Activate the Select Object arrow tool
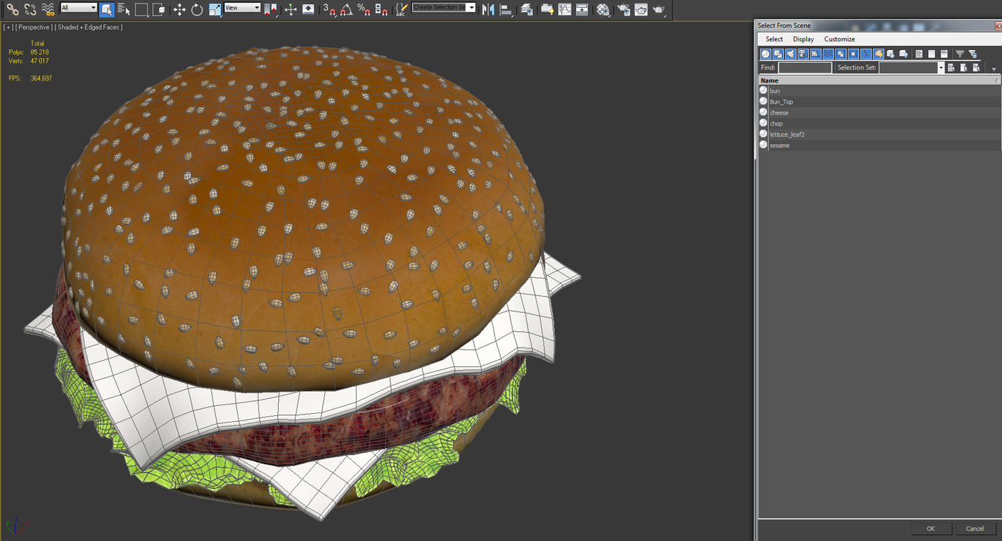This screenshot has width=1002, height=541. [106, 9]
